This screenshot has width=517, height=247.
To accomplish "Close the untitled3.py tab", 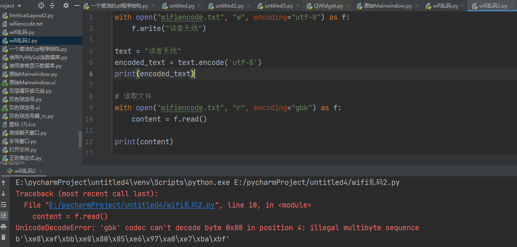I will pos(297,6).
